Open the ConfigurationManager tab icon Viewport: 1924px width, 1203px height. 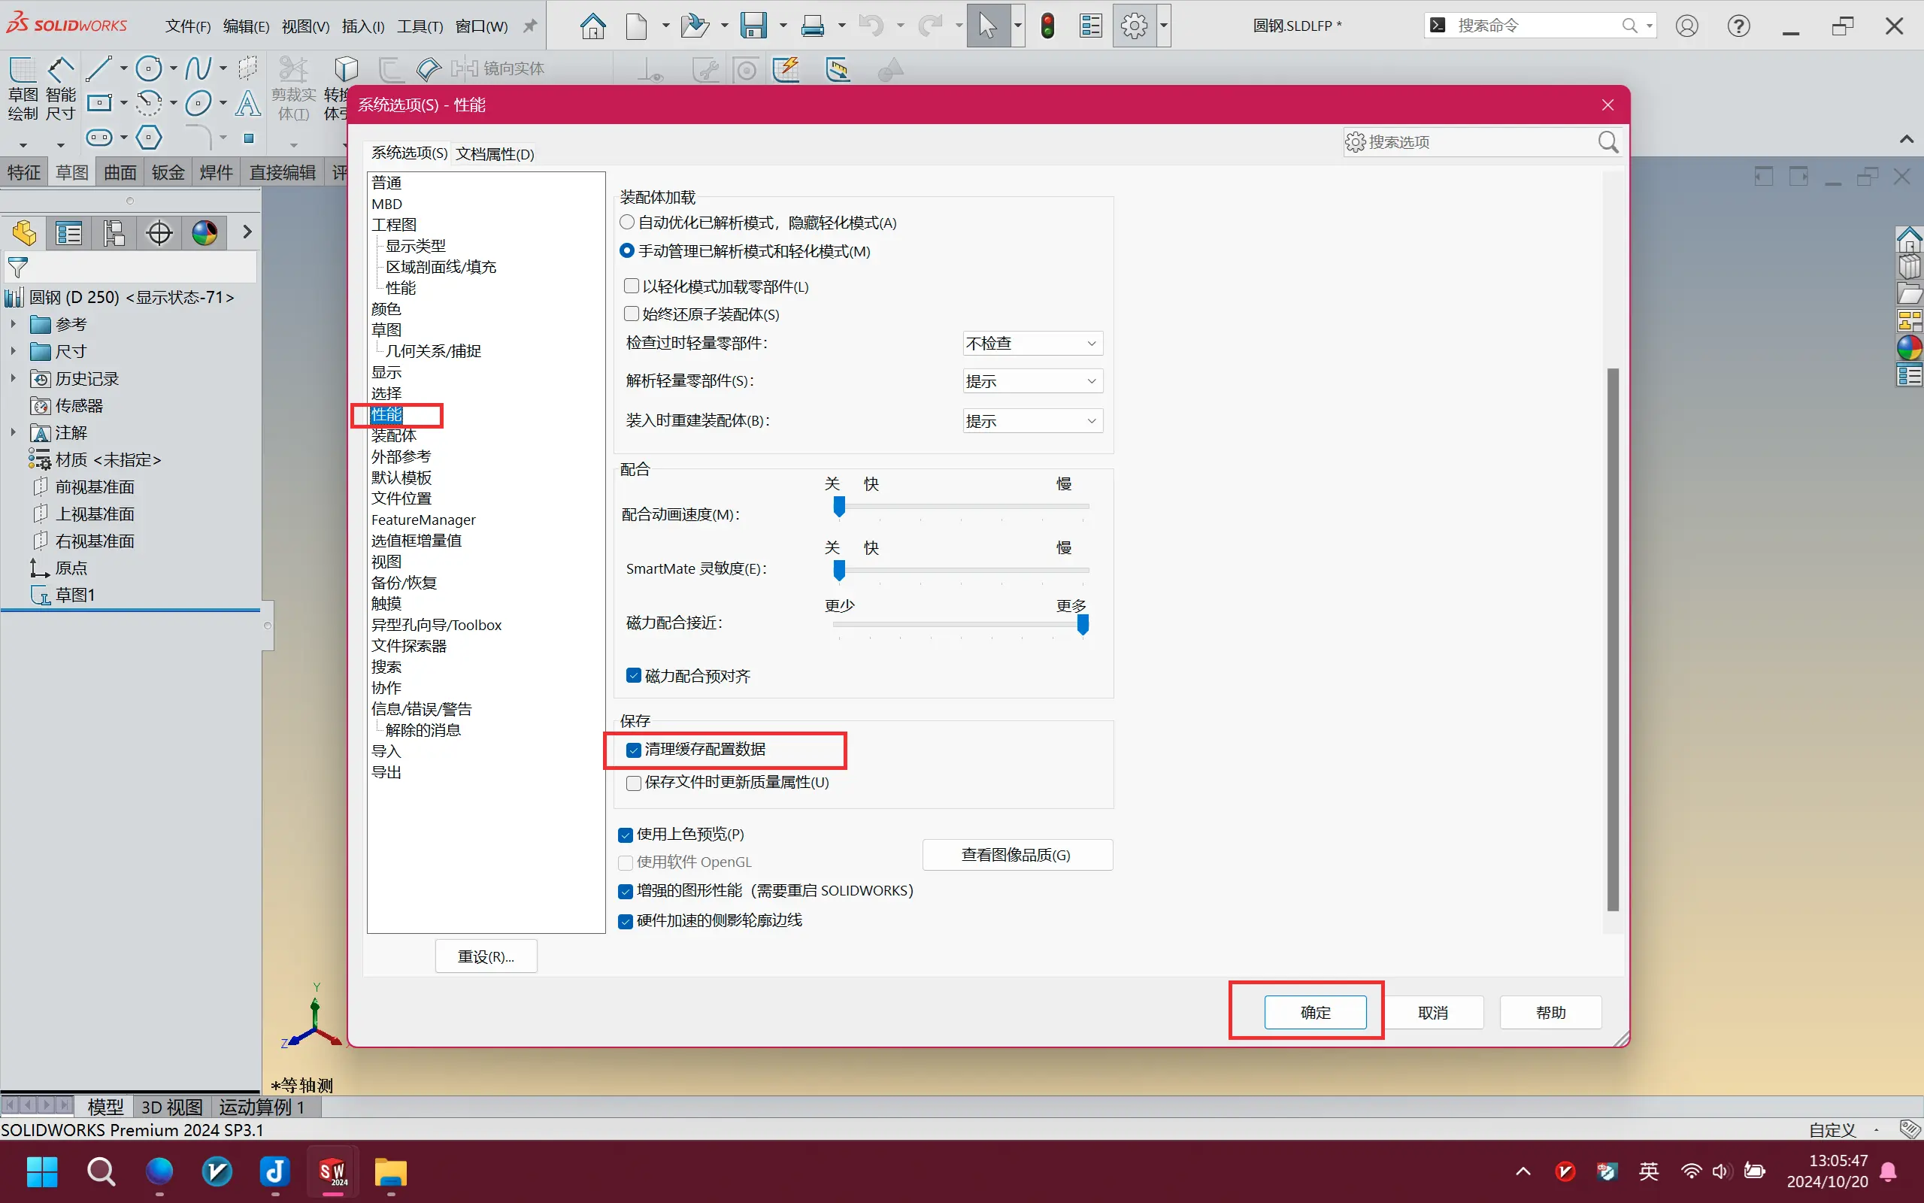pos(114,233)
